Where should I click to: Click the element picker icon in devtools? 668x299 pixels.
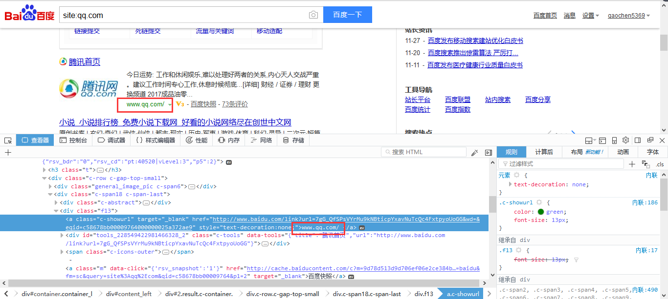8,140
